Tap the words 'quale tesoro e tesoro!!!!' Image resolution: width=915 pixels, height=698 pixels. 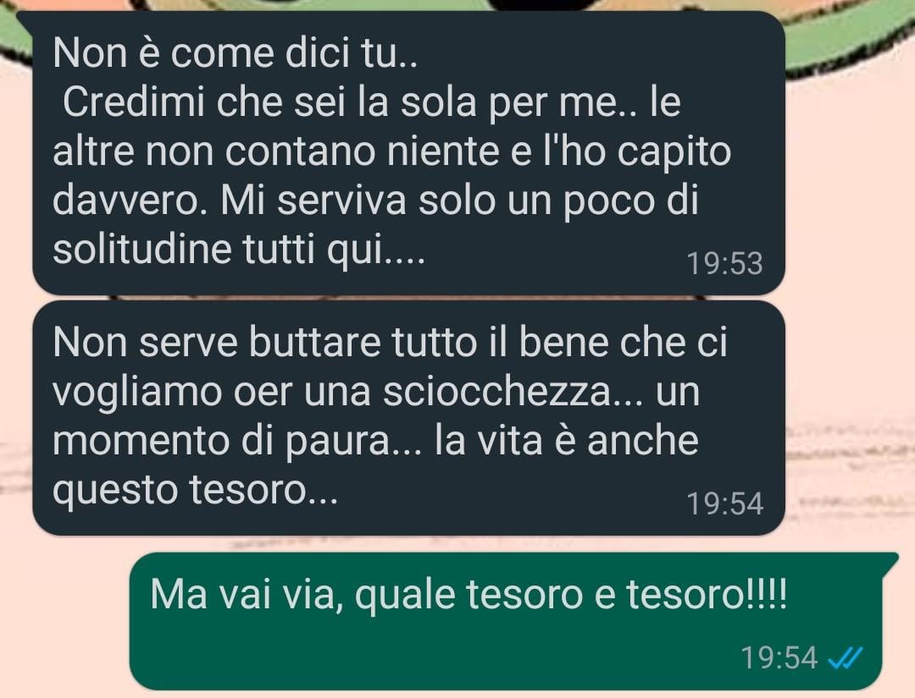(571, 596)
